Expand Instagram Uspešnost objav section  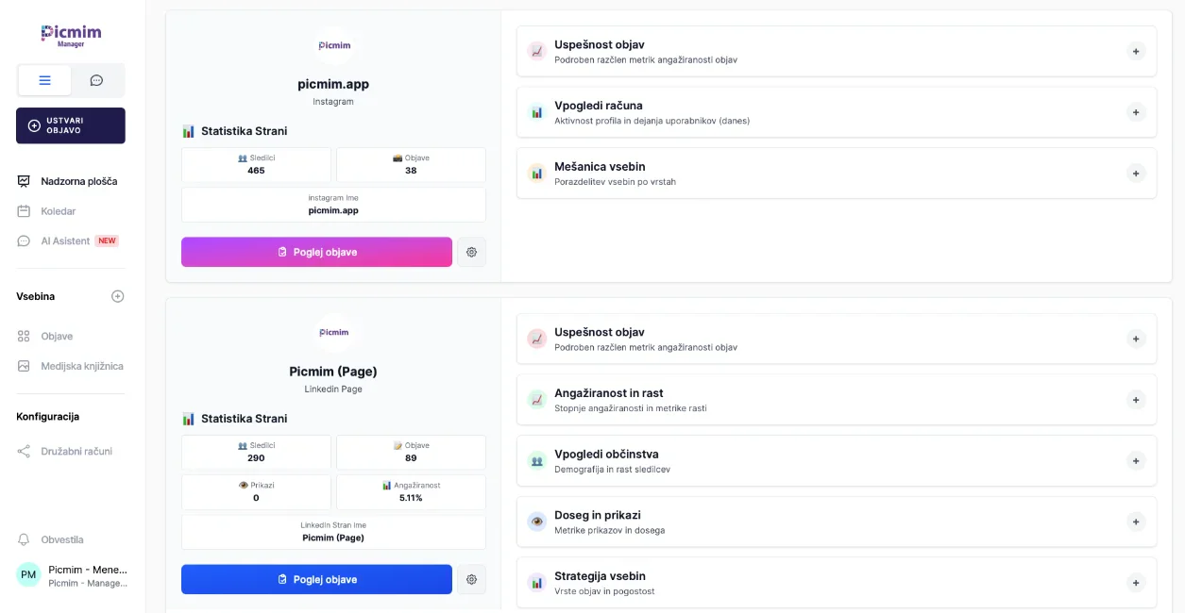click(1135, 52)
